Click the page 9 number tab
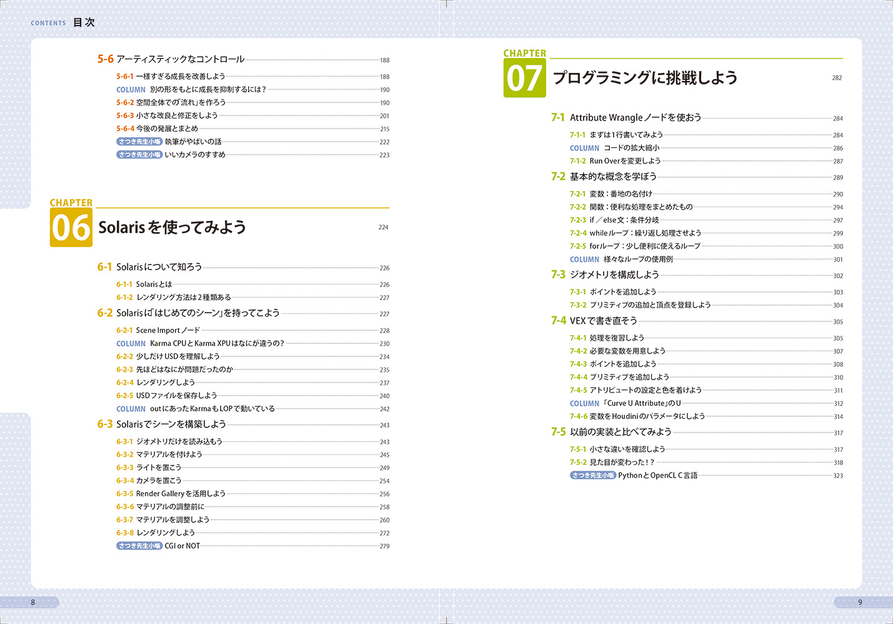The width and height of the screenshot is (893, 624). click(x=859, y=602)
